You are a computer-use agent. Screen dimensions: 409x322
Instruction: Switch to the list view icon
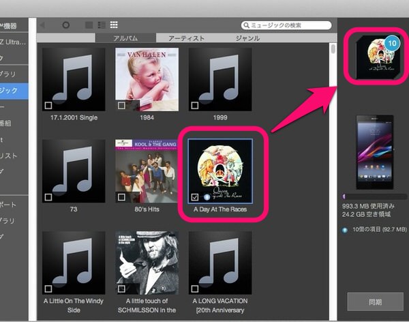(x=102, y=25)
